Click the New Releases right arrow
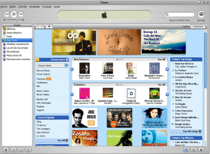This screenshot has height=154, width=210. [x=167, y=69]
